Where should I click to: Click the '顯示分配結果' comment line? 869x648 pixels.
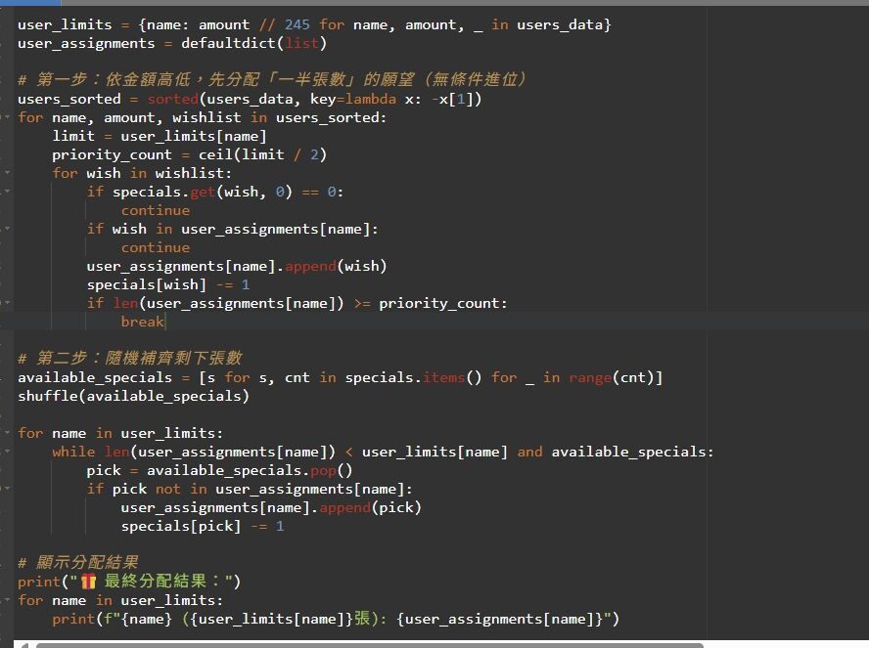[78, 563]
